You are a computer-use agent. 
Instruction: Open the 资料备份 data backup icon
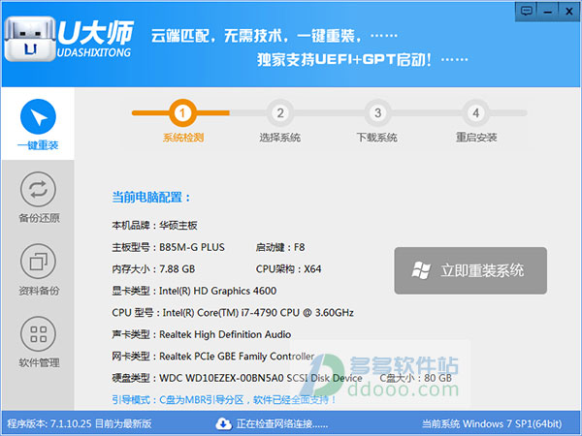[x=38, y=262]
